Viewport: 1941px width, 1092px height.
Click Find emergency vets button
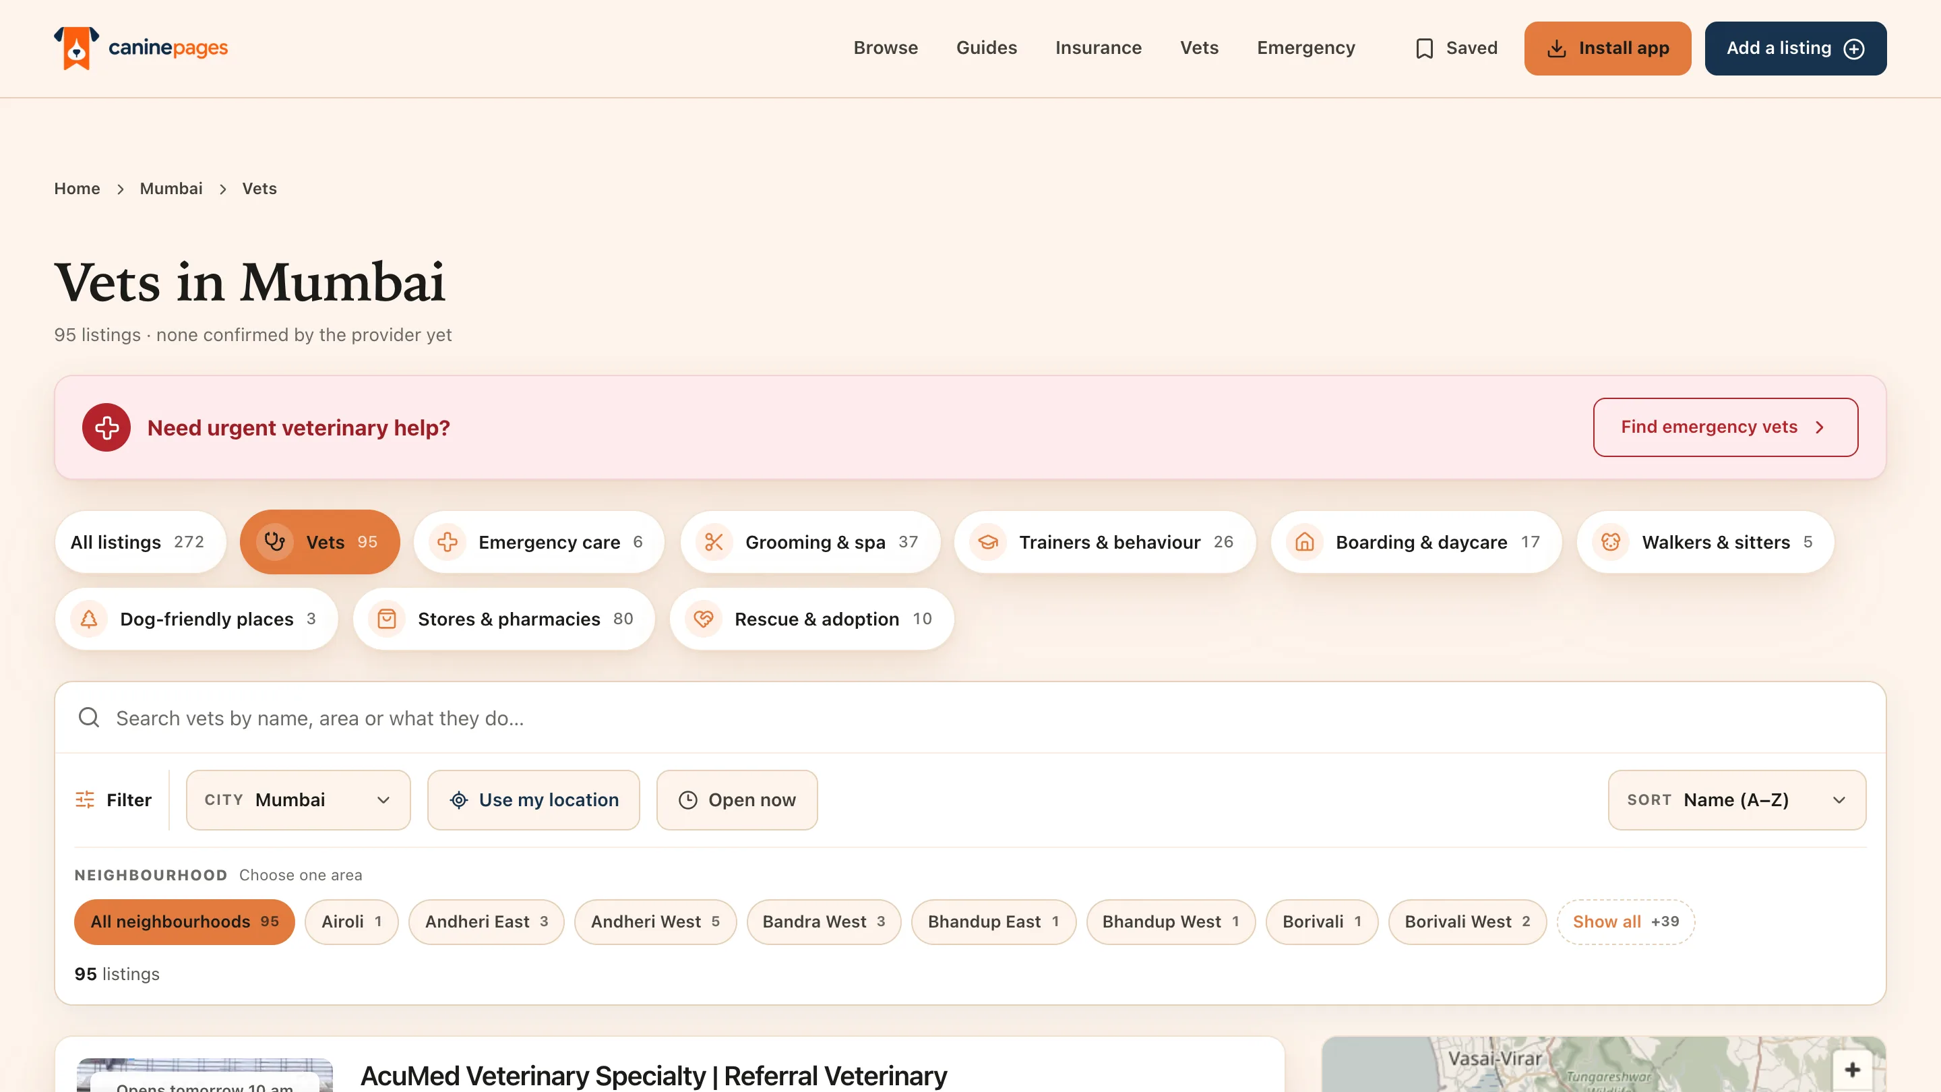(x=1725, y=427)
